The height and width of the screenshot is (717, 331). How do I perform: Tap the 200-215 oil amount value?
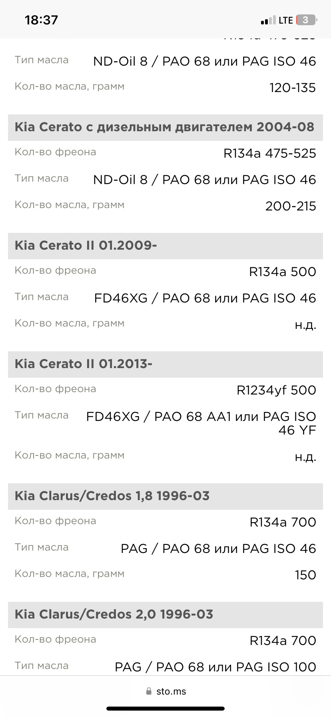coord(291,206)
